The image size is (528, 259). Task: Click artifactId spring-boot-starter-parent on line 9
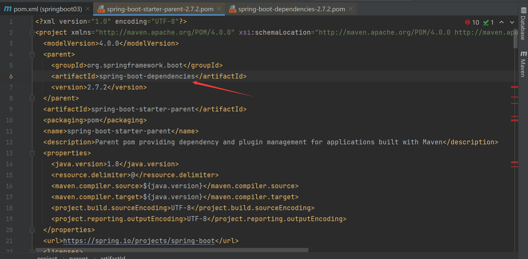[145, 109]
